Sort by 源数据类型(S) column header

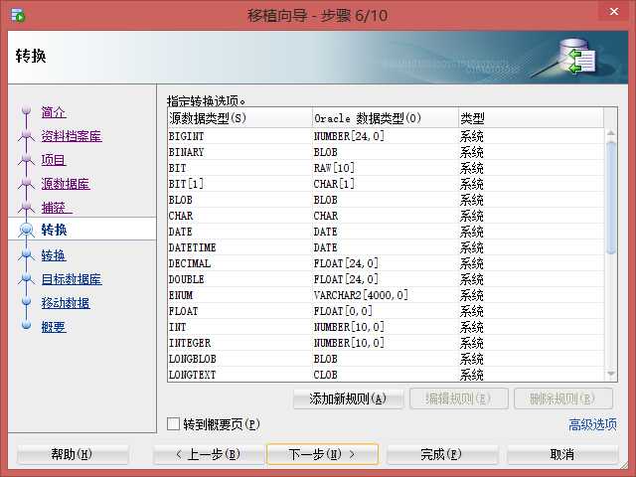239,118
